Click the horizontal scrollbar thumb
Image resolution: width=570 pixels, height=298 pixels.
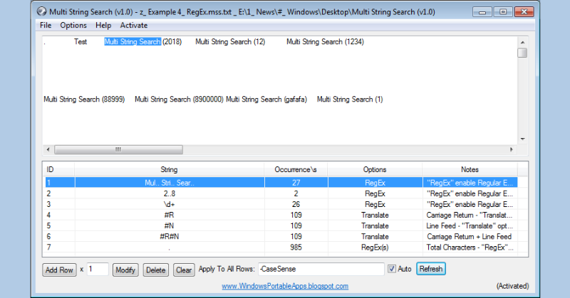coord(118,149)
